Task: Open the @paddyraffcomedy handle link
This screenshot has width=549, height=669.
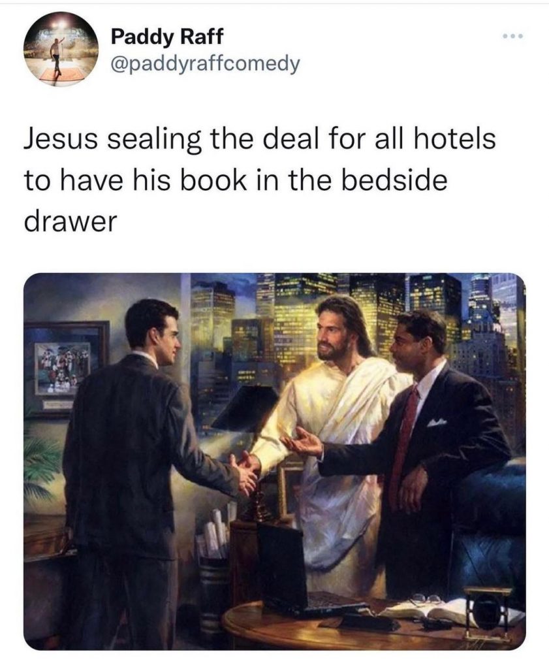Action: [205, 64]
